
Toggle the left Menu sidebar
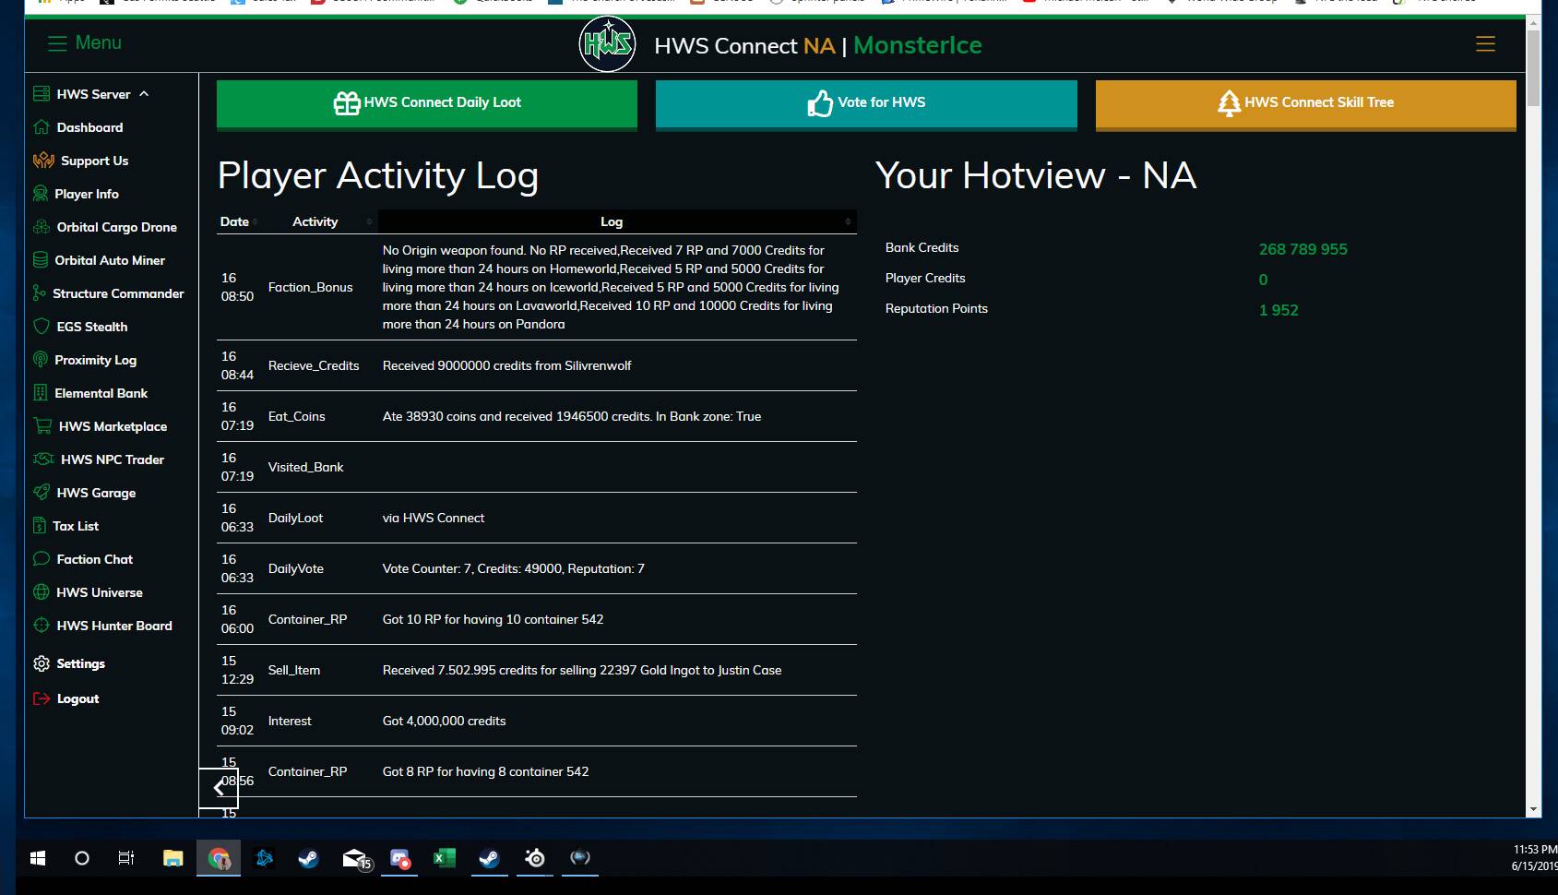(84, 43)
